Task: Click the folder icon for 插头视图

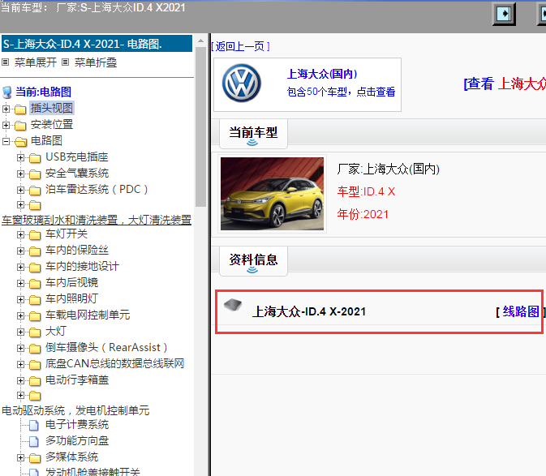Action: point(20,109)
